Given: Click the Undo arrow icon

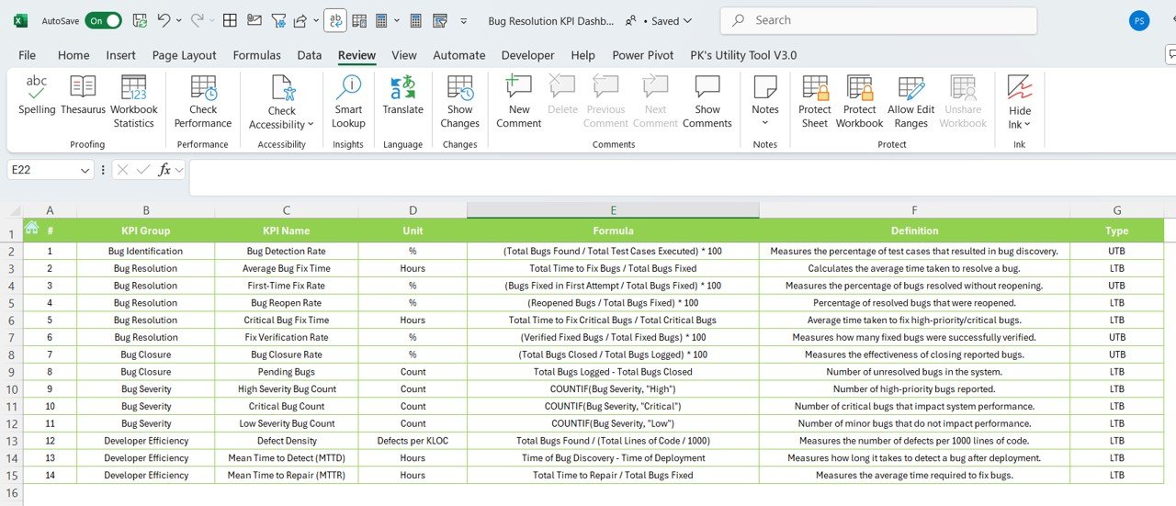Looking at the screenshot, I should click(164, 20).
